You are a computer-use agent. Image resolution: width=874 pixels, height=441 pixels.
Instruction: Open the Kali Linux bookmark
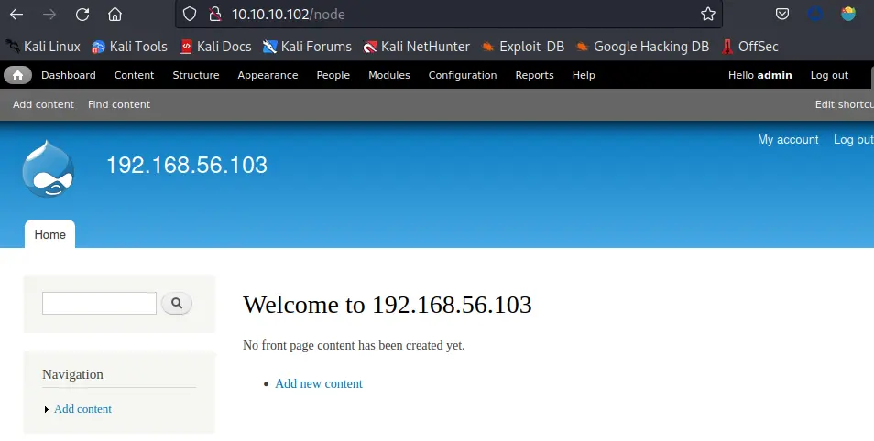pyautogui.click(x=43, y=47)
